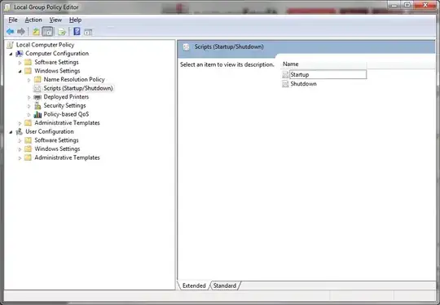Open the File menu
Viewport: 440px width, 305px height.
pos(13,20)
